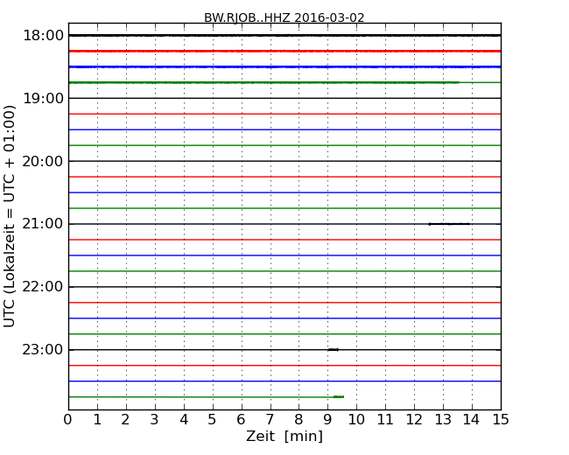Pick the 22:00 time label
This screenshot has height=455, width=569.
(x=43, y=287)
